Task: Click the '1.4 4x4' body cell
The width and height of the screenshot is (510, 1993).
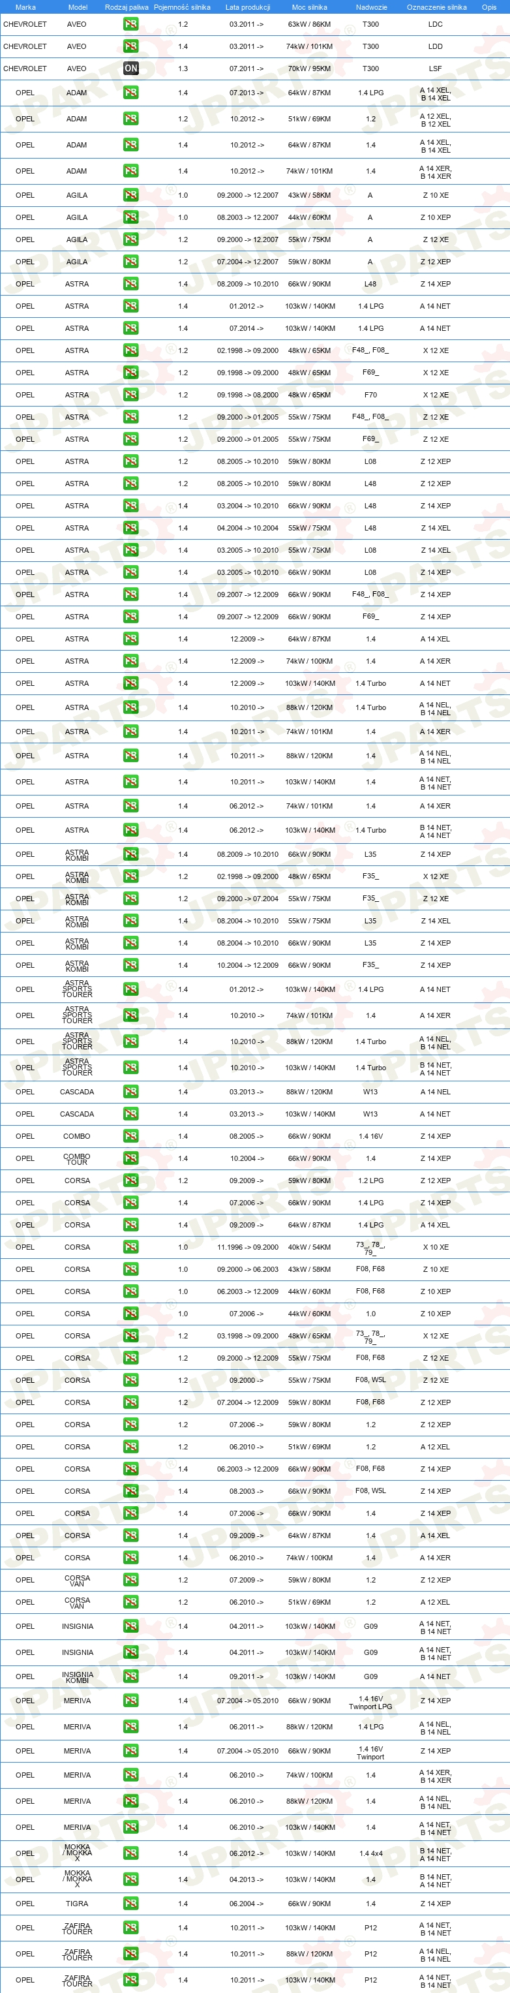Action: coord(371,1853)
